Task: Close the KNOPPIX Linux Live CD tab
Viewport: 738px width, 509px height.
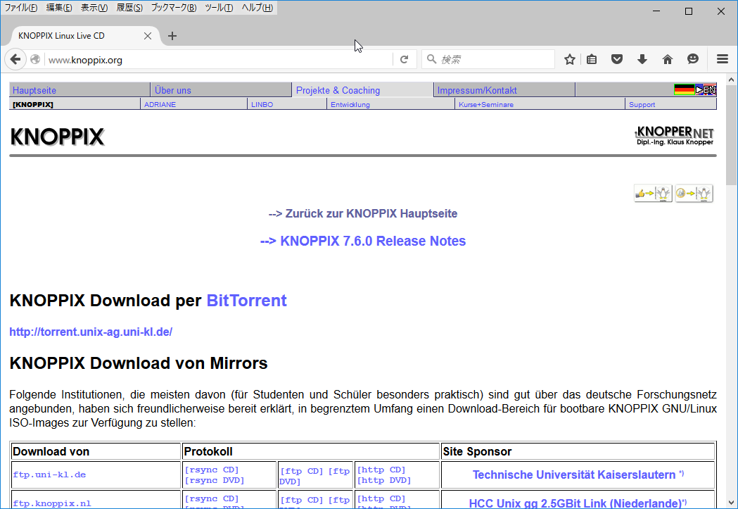Action: (148, 36)
